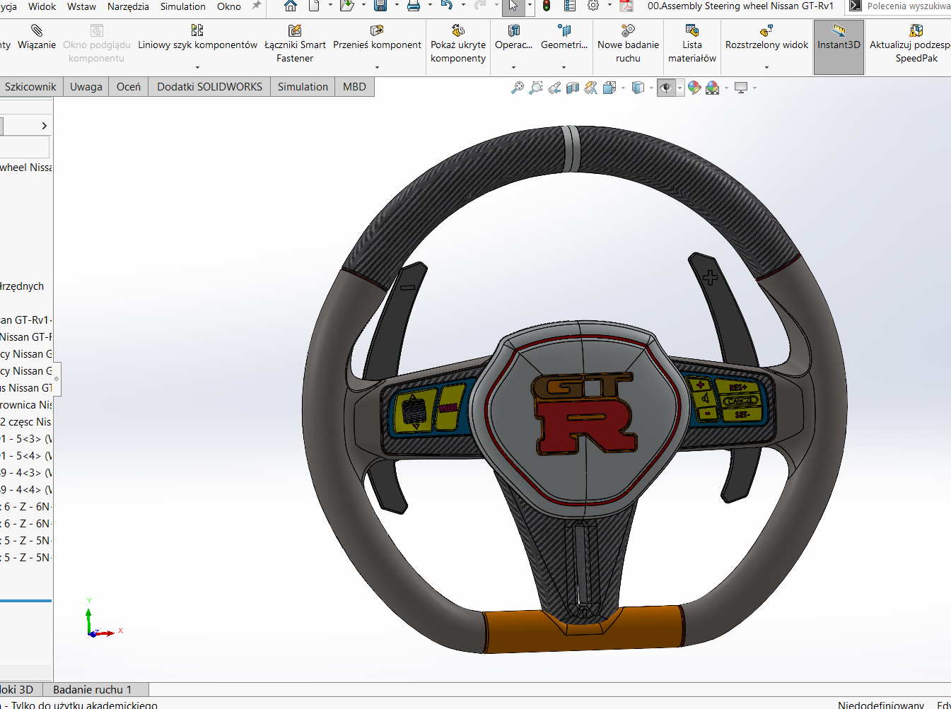Click the Zoom to Fit magnifier icon
The image size is (951, 709).
(x=518, y=88)
